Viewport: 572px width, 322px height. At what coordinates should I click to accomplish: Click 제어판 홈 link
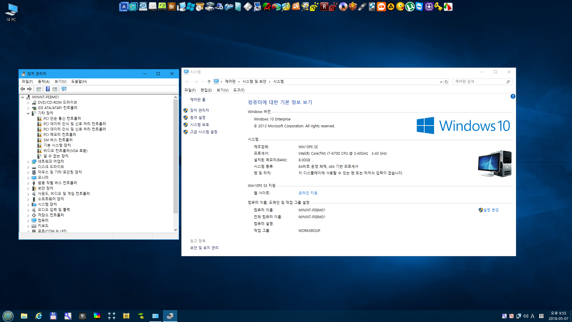tap(198, 100)
